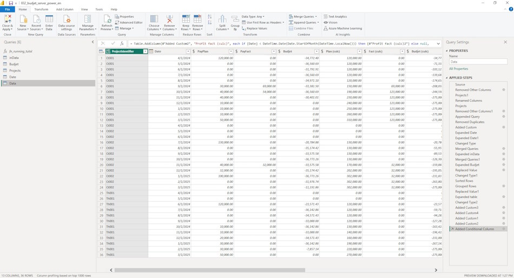514x278 pixels.
Task: Open the Merge Queries dropdown
Action: [303, 16]
